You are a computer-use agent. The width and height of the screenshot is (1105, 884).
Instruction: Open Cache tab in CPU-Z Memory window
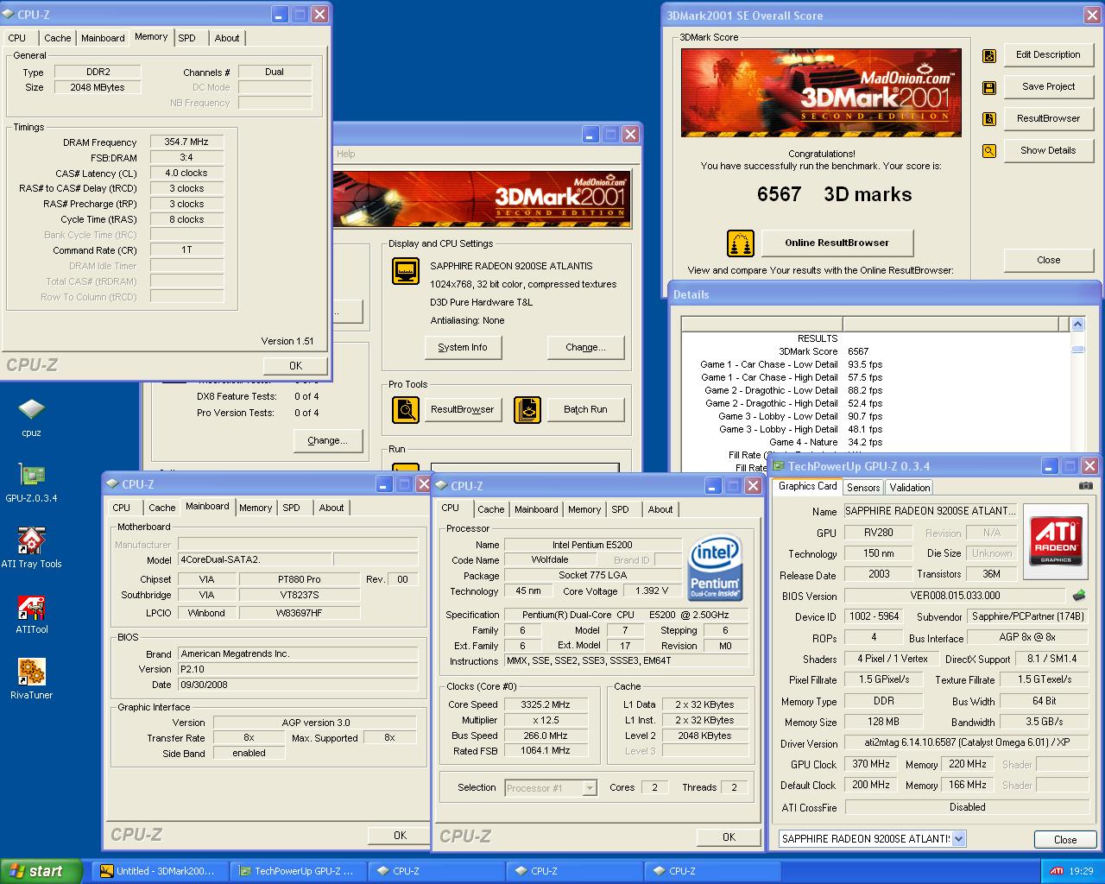click(58, 38)
